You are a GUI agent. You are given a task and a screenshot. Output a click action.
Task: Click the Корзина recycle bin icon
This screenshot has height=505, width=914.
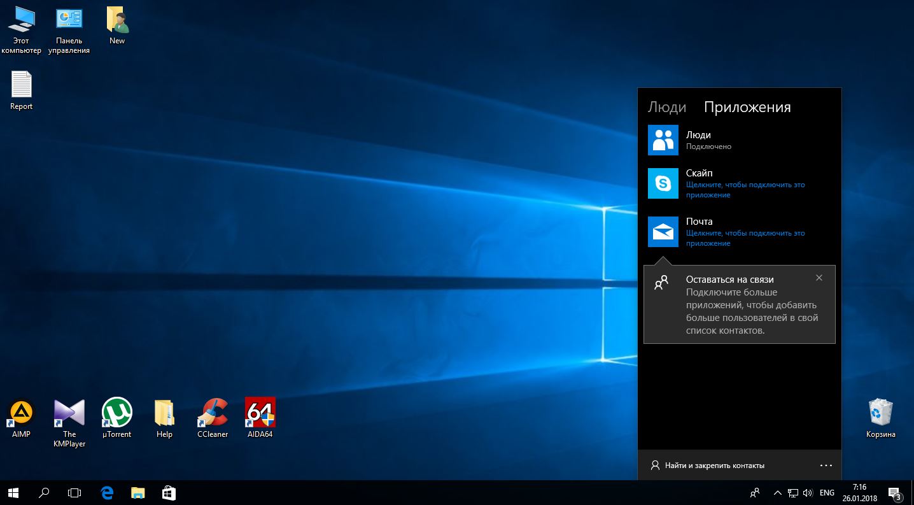pos(880,413)
